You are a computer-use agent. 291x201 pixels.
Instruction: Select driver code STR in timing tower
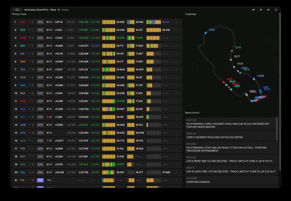tap(23, 165)
